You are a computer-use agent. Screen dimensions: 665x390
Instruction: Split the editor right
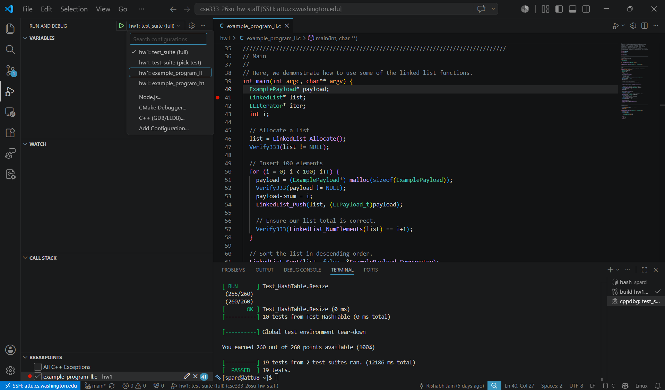coord(645,26)
